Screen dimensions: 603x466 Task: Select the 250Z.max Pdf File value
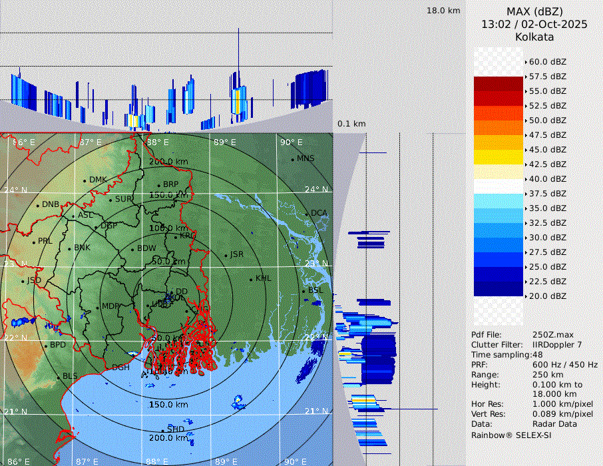click(548, 335)
